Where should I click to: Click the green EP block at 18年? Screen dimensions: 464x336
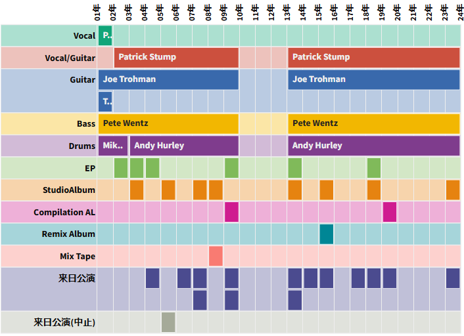374,168
